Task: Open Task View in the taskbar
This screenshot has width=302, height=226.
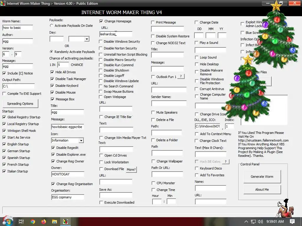Action: coord(21,222)
